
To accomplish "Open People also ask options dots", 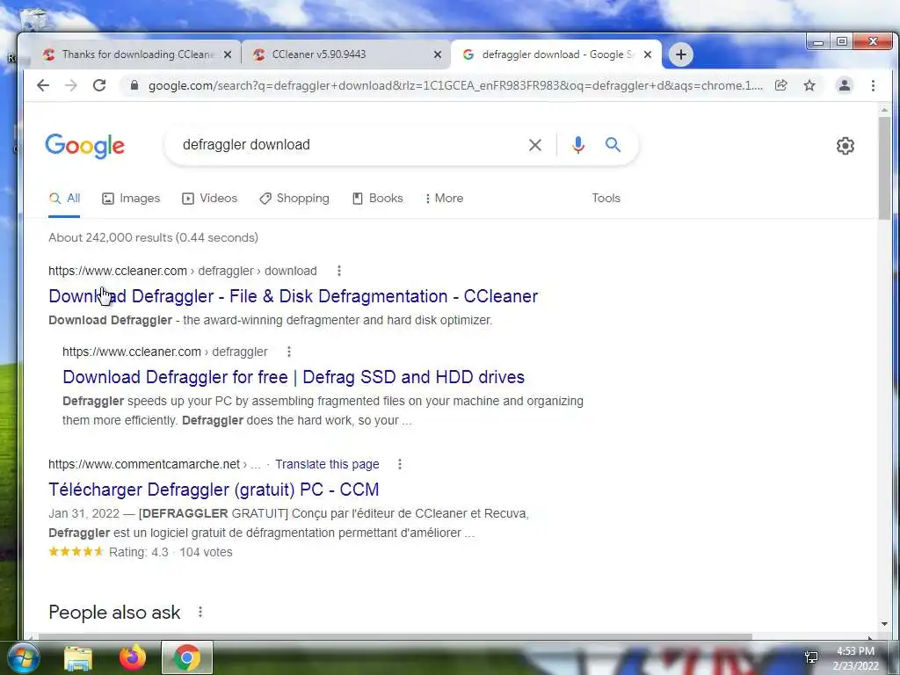I will (x=200, y=612).
